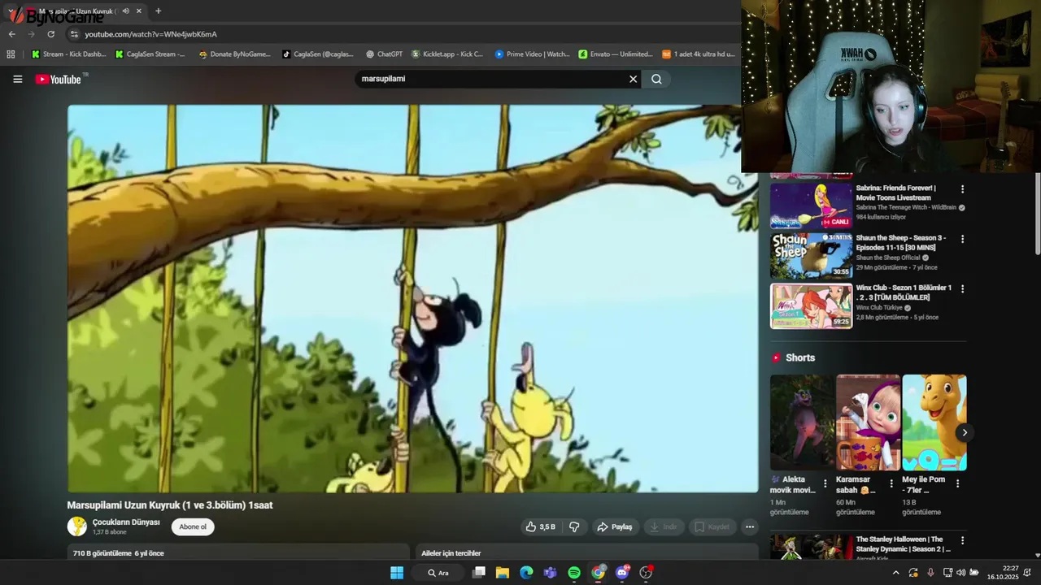Open Task View on the taskbar
Viewport: 1041px width, 585px height.
tap(479, 573)
